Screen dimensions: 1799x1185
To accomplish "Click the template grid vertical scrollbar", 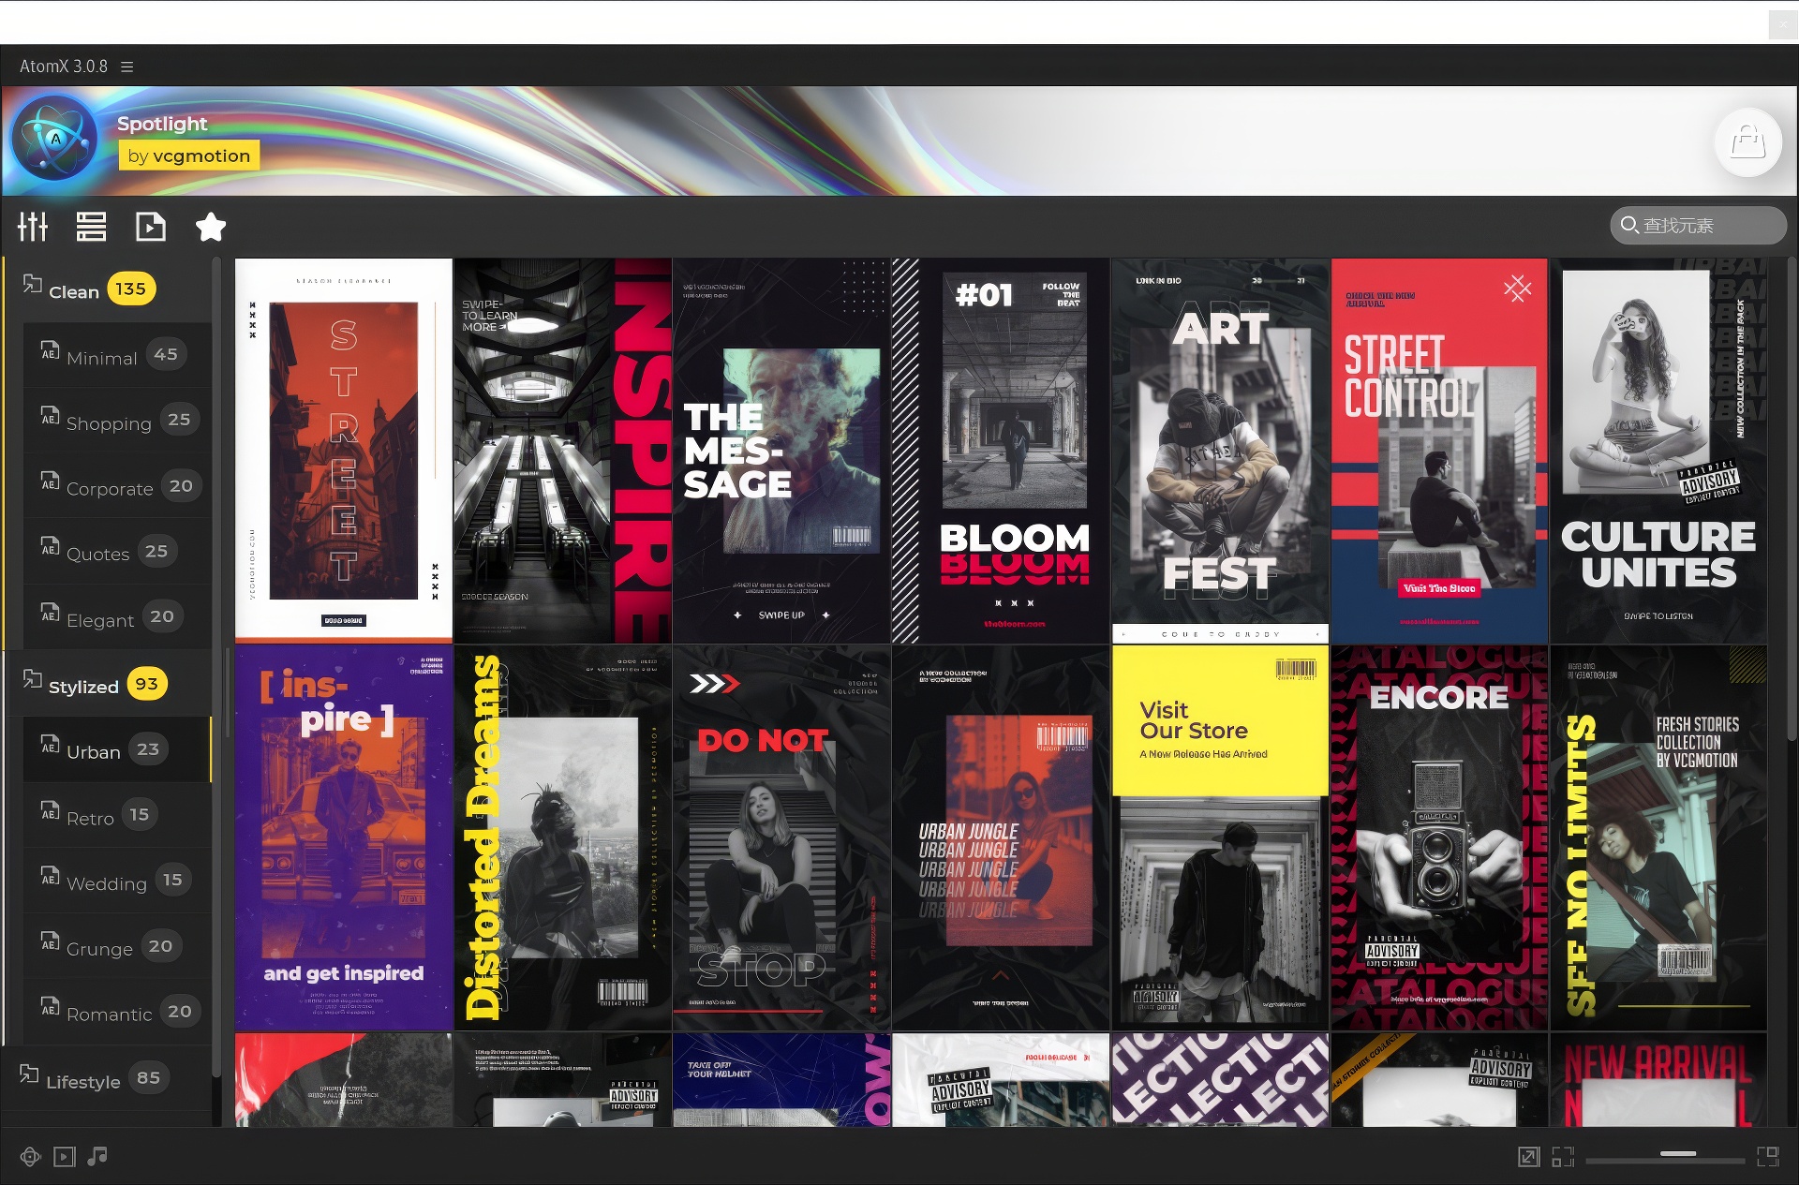I will pyautogui.click(x=1792, y=498).
